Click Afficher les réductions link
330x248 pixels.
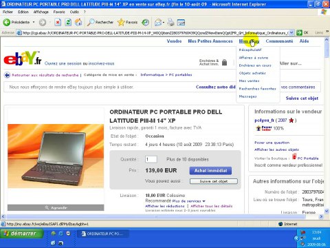pos(165,206)
